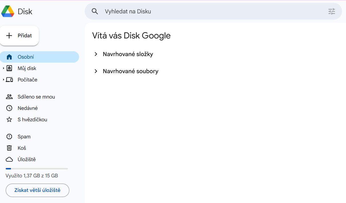This screenshot has width=346, height=203.
Task: Select Osobní in the sidebar
Action: click(26, 57)
